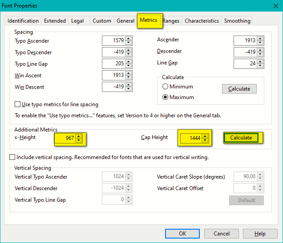Screen dimensions: 283x243
Task: Open the Extended tab
Action: tap(55, 21)
